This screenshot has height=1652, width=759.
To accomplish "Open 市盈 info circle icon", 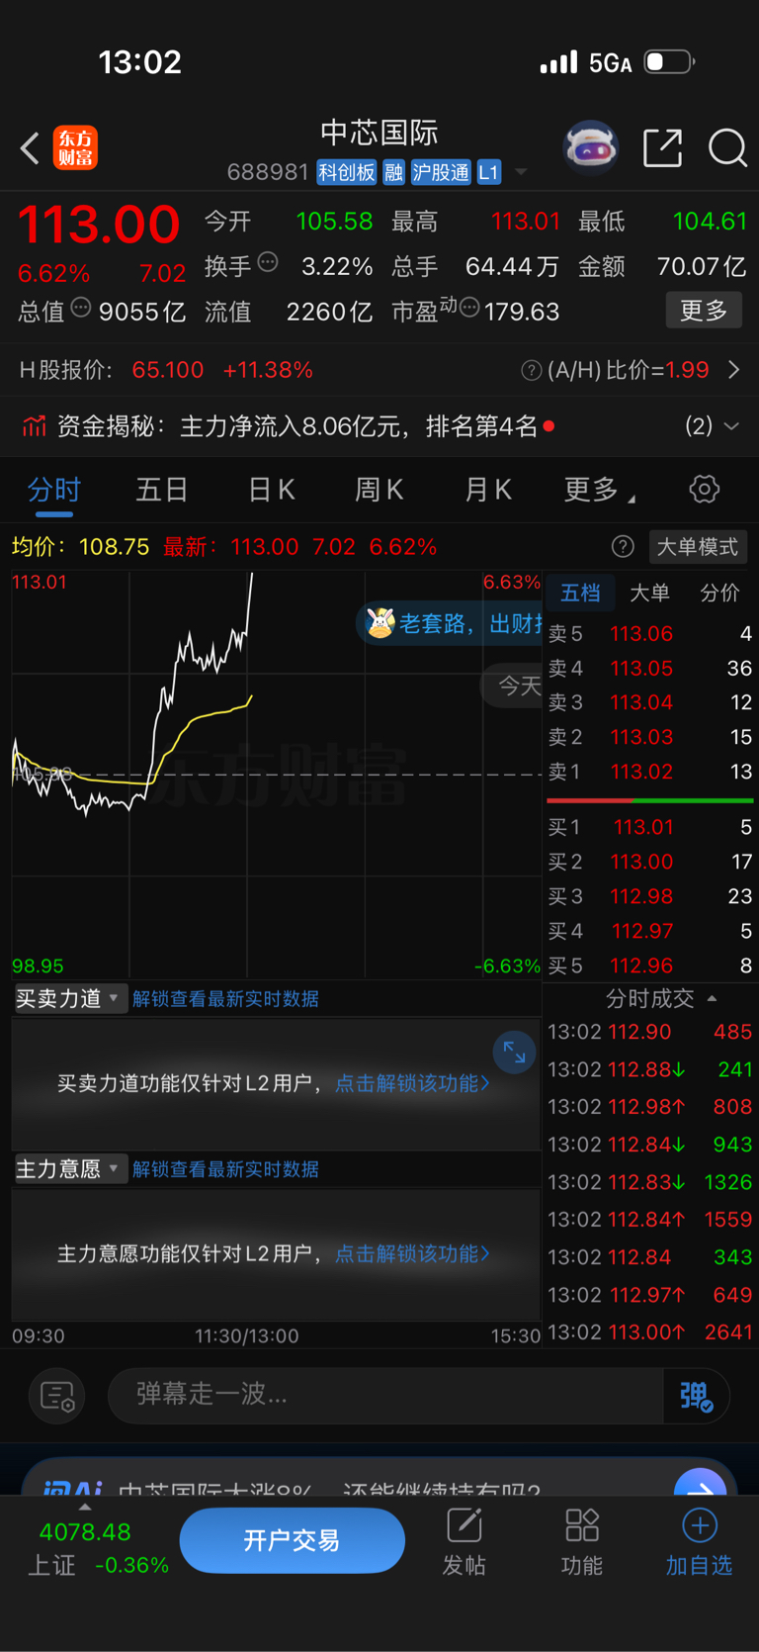I will pos(469,308).
